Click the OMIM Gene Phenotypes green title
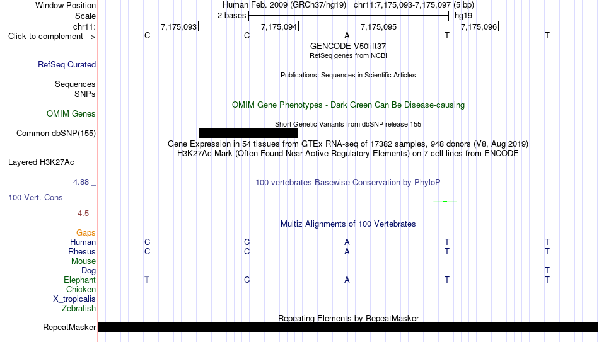This screenshot has width=599, height=342. click(x=349, y=105)
